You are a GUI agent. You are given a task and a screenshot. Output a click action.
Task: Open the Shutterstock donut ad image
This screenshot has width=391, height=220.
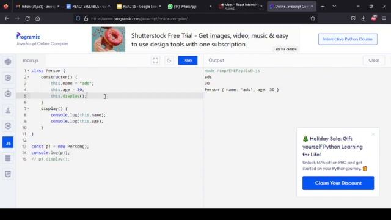[x=108, y=39]
